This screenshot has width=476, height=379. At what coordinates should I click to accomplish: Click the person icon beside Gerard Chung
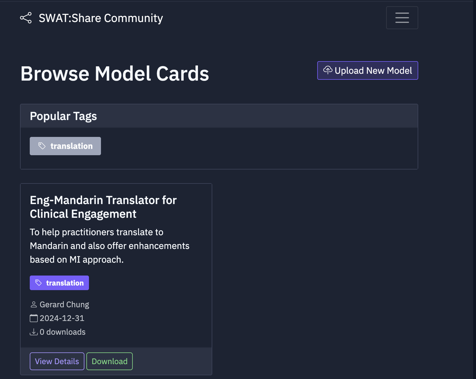tap(34, 305)
